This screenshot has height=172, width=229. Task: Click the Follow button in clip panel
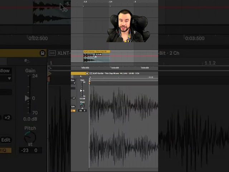tap(73, 80)
